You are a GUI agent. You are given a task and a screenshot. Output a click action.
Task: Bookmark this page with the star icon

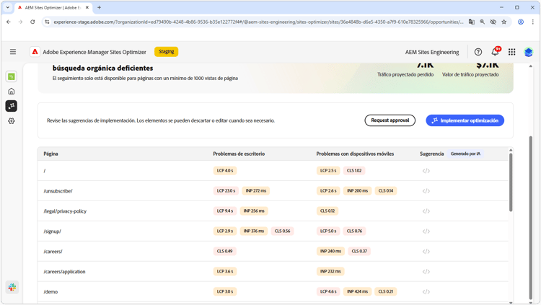[503, 22]
